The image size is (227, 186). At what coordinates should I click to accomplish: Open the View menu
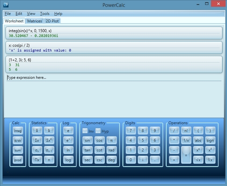(31, 14)
